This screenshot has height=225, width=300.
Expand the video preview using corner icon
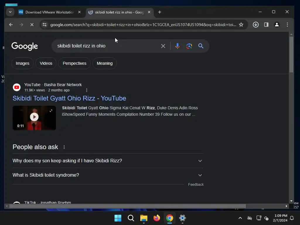(51, 111)
